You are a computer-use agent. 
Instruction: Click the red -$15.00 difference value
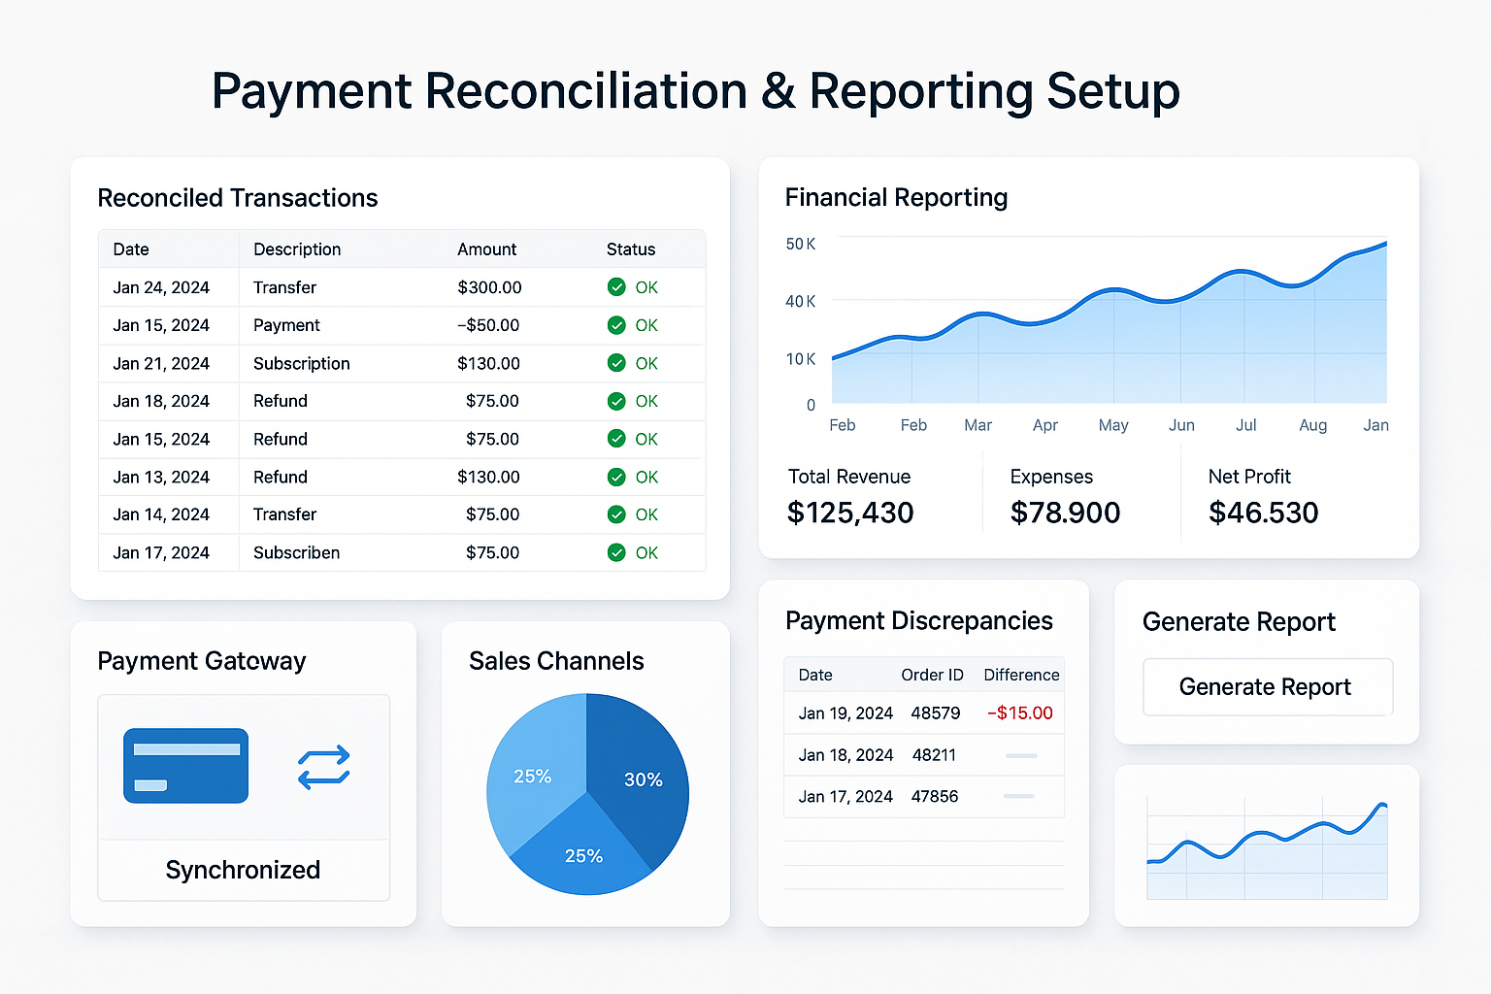coord(1019,712)
